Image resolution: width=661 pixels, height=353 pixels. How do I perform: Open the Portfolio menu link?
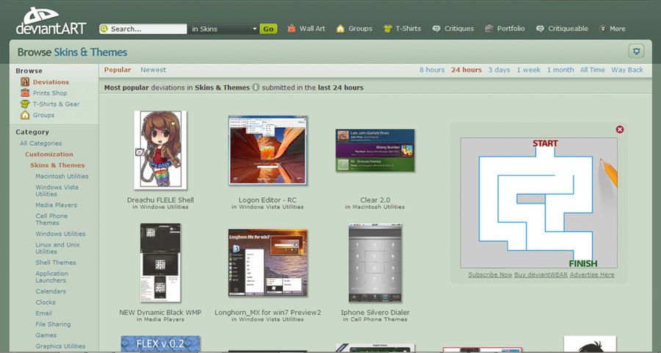click(511, 29)
